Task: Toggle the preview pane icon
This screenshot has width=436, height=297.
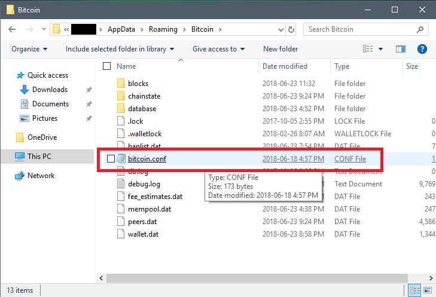Action: coord(400,49)
